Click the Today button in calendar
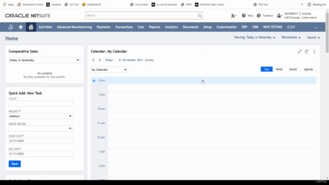Viewport: 329px width, 185px height. click(109, 60)
